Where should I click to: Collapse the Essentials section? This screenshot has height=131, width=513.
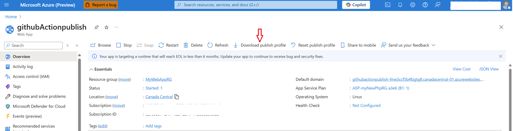(x=91, y=69)
